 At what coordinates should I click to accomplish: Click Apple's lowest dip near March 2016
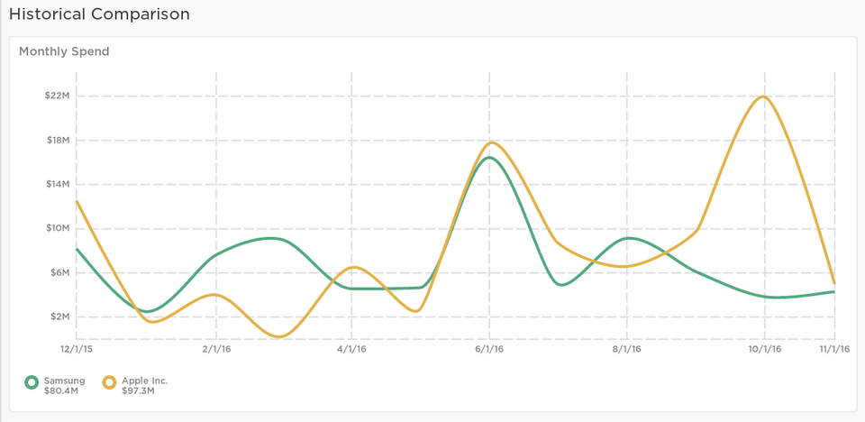coord(278,337)
